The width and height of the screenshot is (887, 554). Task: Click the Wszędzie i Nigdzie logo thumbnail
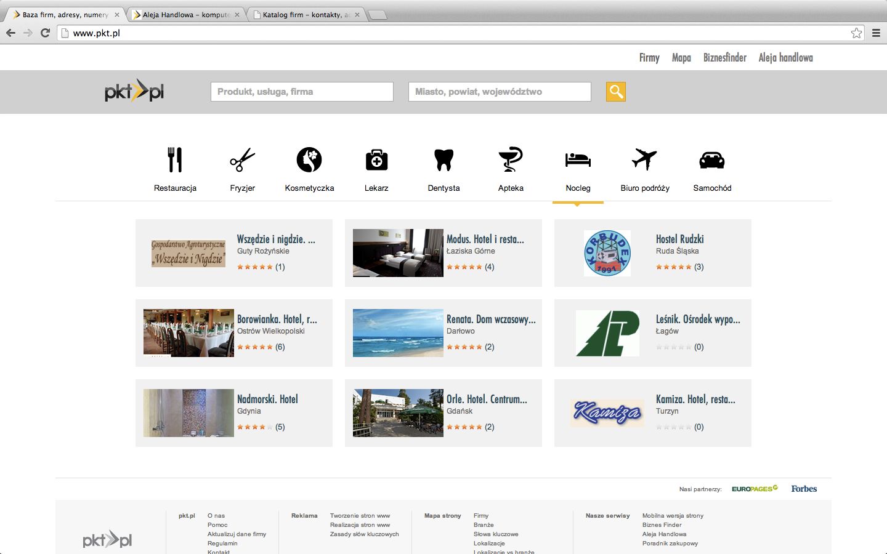[x=188, y=253]
